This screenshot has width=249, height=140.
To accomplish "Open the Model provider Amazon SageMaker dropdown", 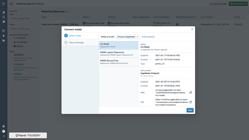I will pyautogui.click(x=128, y=37).
